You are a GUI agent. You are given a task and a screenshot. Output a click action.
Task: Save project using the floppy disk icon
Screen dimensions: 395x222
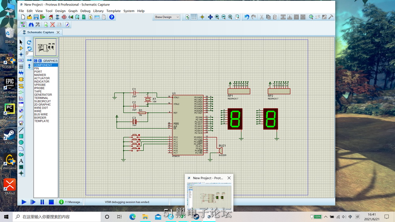tap(36, 17)
